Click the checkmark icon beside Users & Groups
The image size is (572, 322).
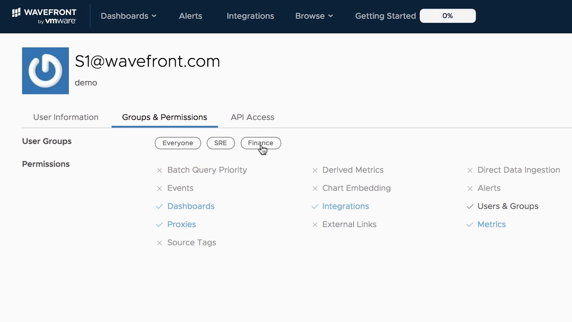point(470,206)
